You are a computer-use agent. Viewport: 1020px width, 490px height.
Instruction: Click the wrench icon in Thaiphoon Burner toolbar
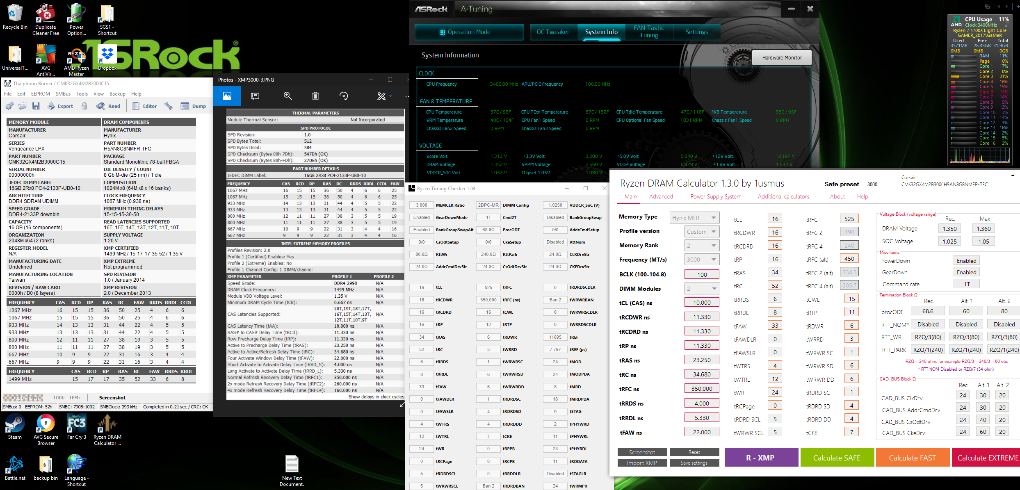(169, 106)
